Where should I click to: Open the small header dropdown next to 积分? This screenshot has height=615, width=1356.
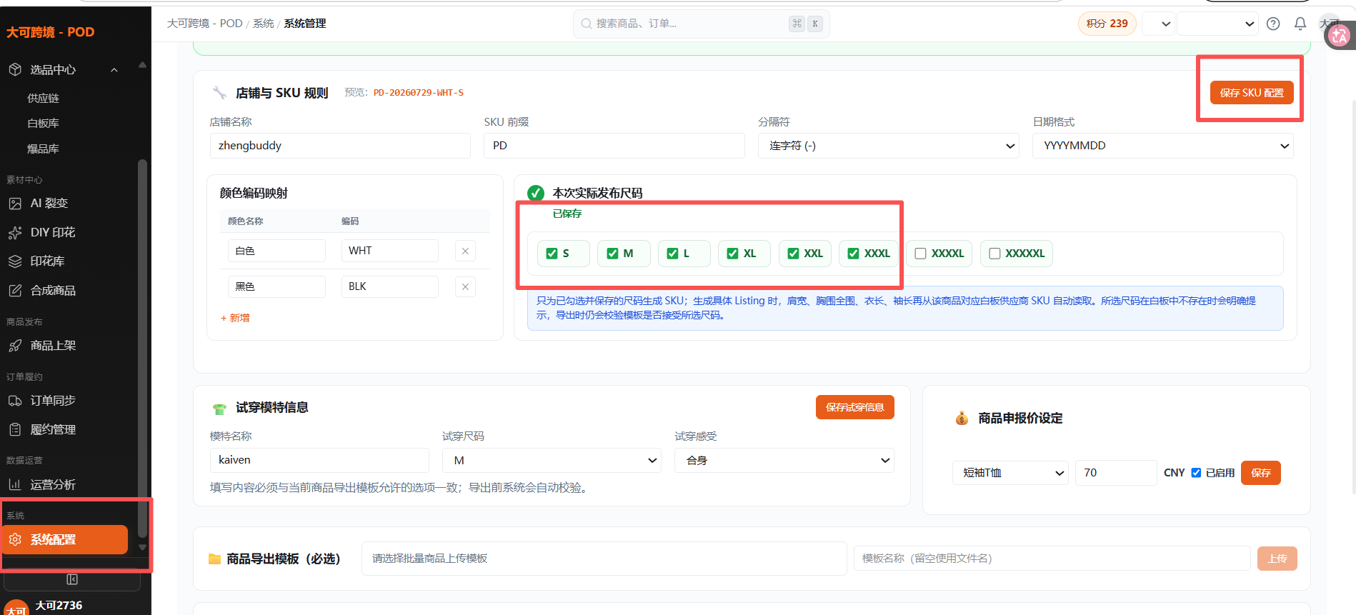pos(1158,24)
